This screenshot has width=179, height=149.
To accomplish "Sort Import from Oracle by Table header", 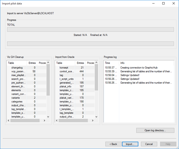I will (x=65, y=63).
